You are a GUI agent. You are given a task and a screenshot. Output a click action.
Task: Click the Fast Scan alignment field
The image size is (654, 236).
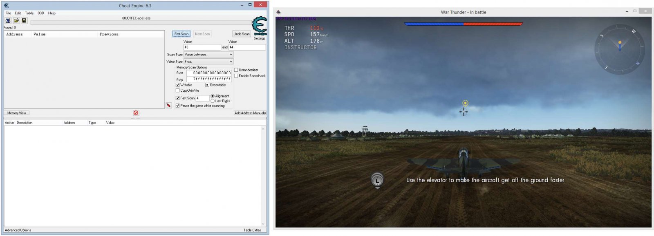coord(202,98)
